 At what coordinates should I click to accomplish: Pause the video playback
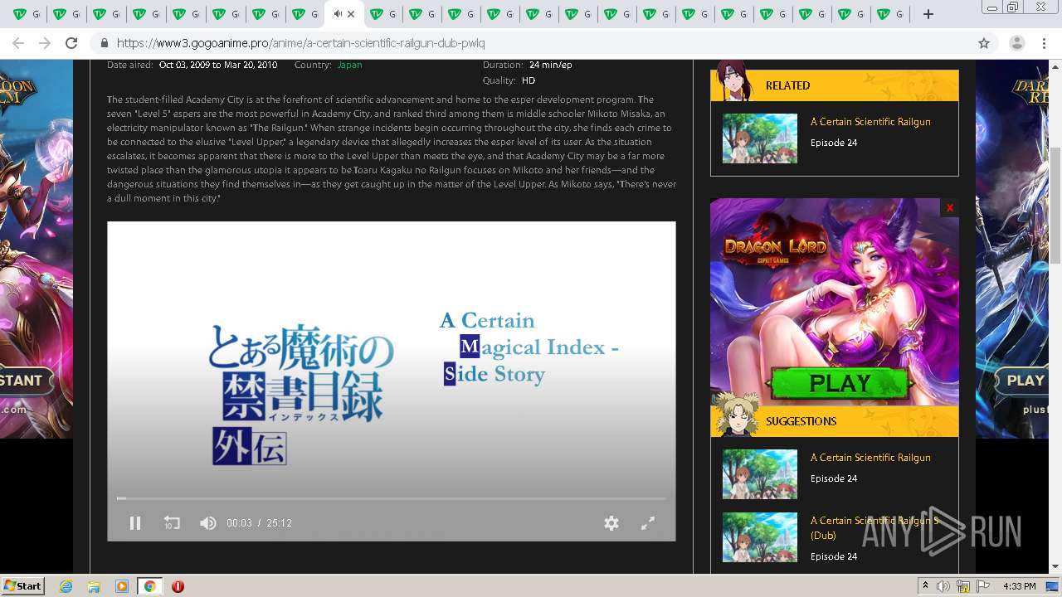135,523
